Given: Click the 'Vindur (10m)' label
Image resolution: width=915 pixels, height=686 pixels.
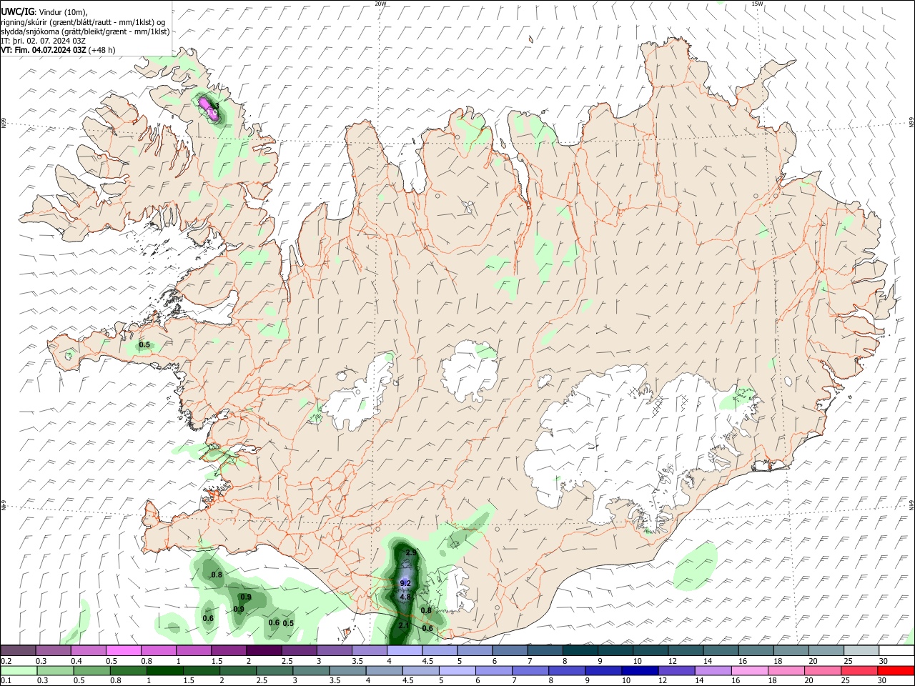Looking at the screenshot, I should [x=63, y=12].
